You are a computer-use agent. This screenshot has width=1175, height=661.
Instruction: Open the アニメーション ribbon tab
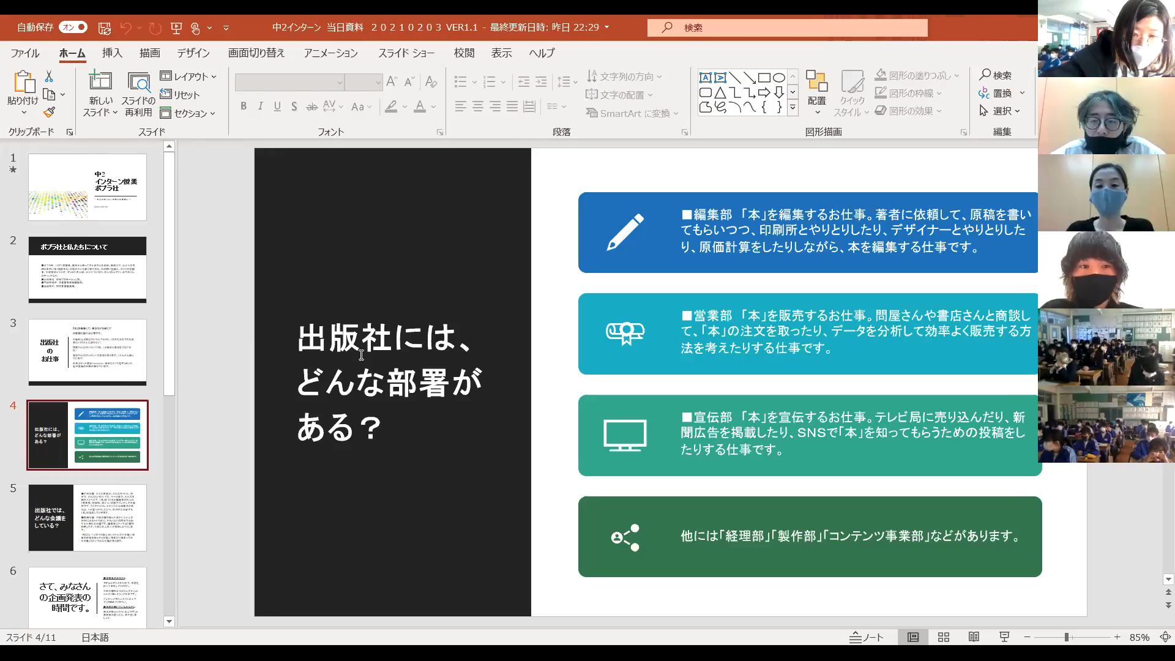pyautogui.click(x=330, y=53)
